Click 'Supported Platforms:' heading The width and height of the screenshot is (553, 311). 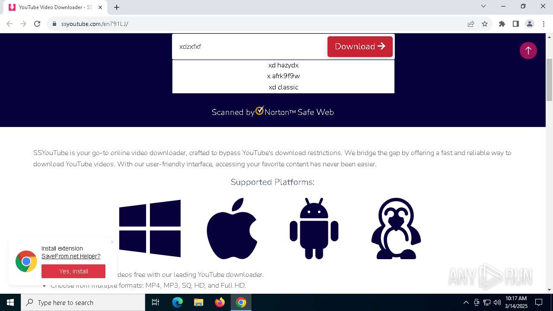tap(273, 182)
